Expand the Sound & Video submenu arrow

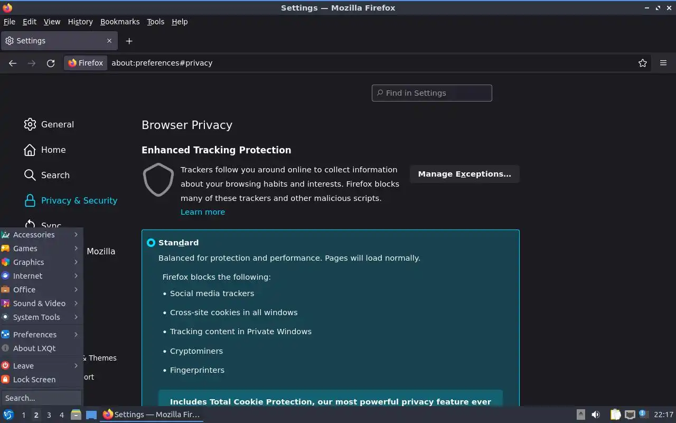tap(76, 304)
